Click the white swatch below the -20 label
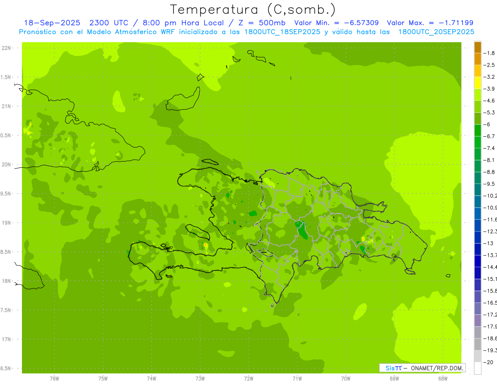The image size is (497, 384). coord(478,368)
